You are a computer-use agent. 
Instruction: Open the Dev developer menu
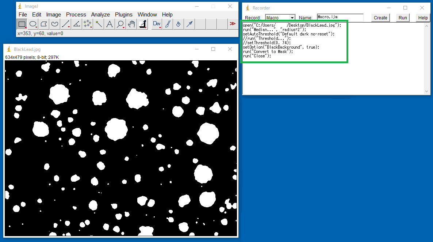coord(157,24)
